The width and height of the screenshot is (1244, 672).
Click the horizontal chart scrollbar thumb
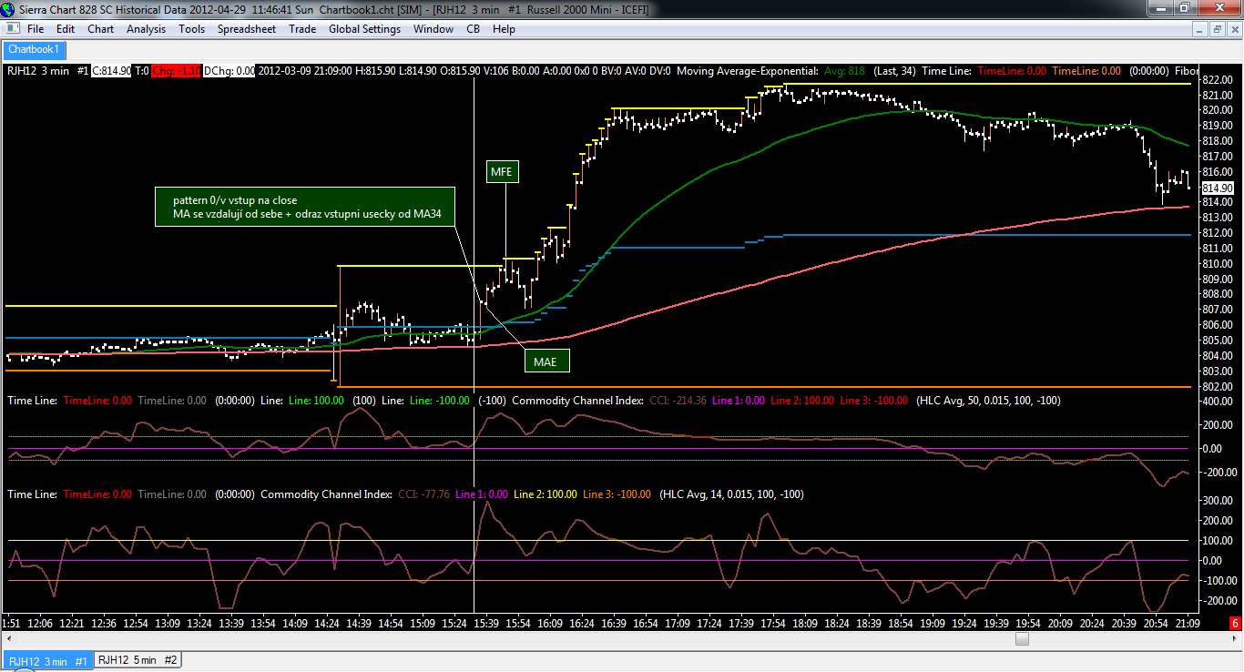click(x=1023, y=639)
